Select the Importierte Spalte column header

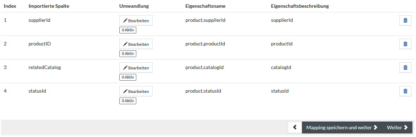click(x=49, y=6)
